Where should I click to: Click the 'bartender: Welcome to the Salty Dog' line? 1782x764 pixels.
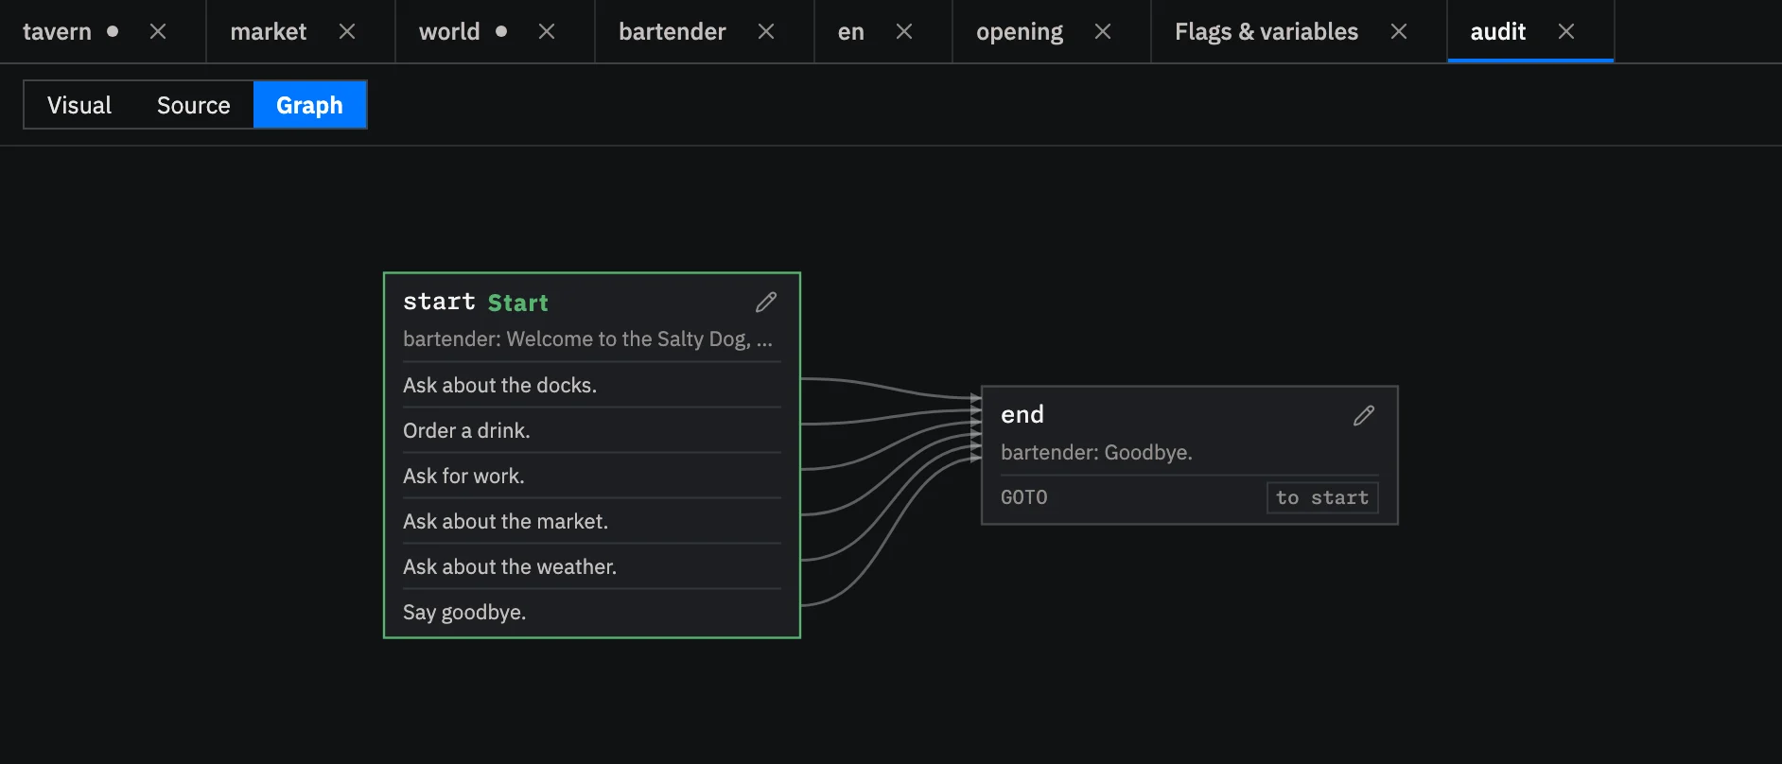point(587,339)
